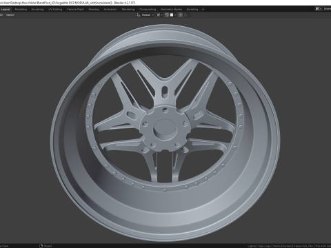Viewport: 331px width, 248px height.
Task: Open the Animation workspace tab
Action: click(x=110, y=10)
